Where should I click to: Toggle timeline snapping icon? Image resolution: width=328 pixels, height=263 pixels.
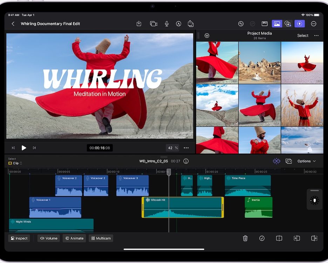tap(276, 161)
